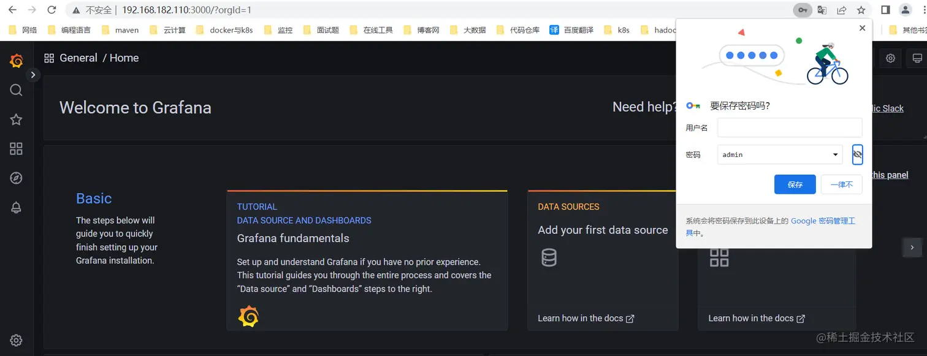The width and height of the screenshot is (927, 356).
Task: Open Starred dashboards star icon in sidebar
Action: [x=17, y=119]
